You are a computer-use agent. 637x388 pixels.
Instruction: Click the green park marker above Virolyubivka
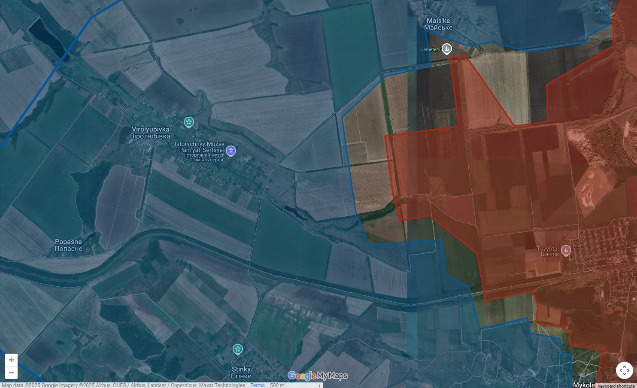[189, 122]
